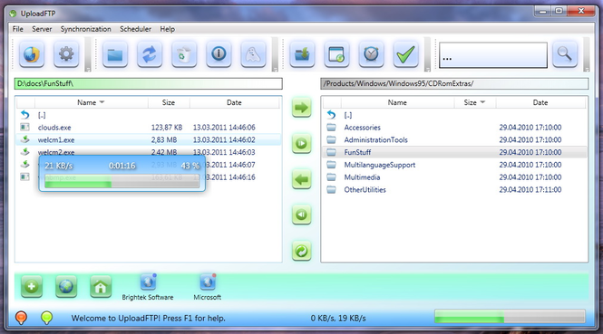Open info with the 'i' toolbar icon
Image resolution: width=603 pixels, height=334 pixels.
pyautogui.click(x=219, y=54)
